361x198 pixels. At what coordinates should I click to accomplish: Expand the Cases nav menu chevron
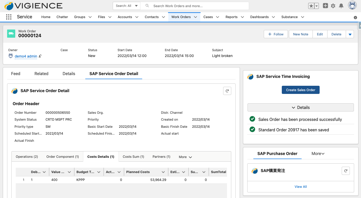pyautogui.click(x=218, y=17)
